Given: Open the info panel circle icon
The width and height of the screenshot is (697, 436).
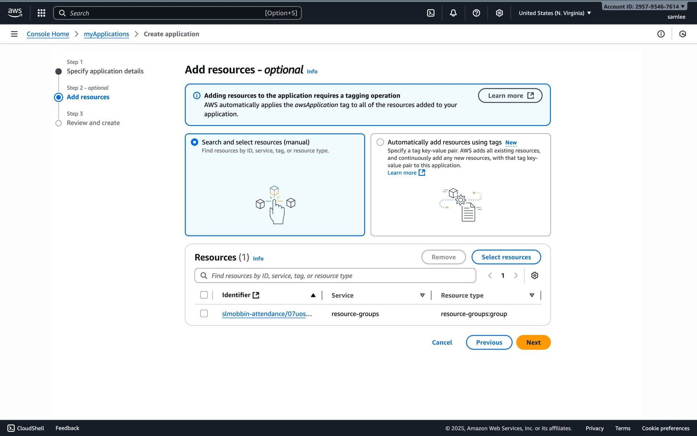Looking at the screenshot, I should coord(661,34).
